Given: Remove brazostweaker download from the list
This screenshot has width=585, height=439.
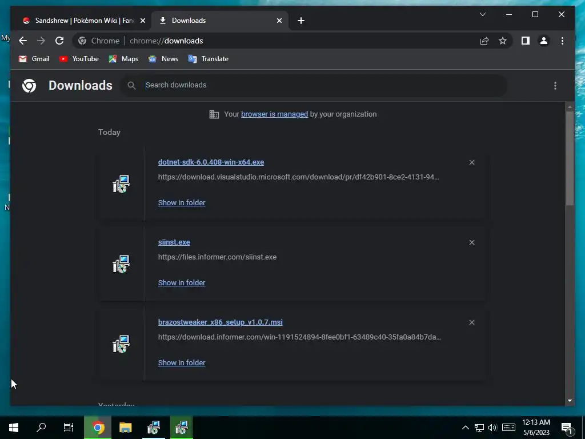Looking at the screenshot, I should [471, 322].
